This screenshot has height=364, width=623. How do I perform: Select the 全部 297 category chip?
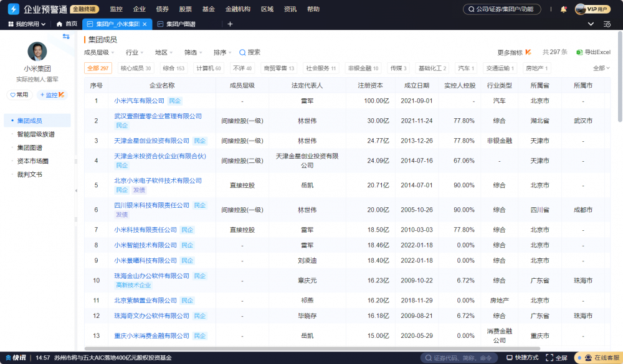pyautogui.click(x=98, y=68)
